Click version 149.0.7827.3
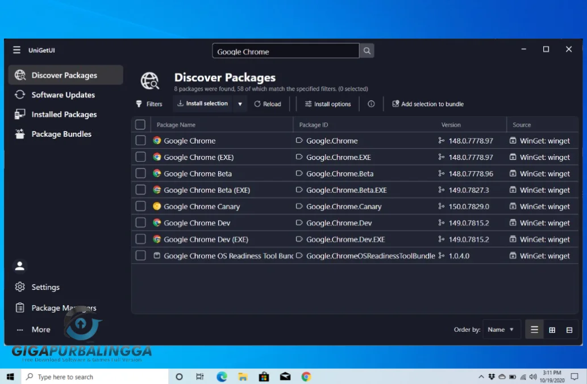Screen dimensions: 587x384 469,190
